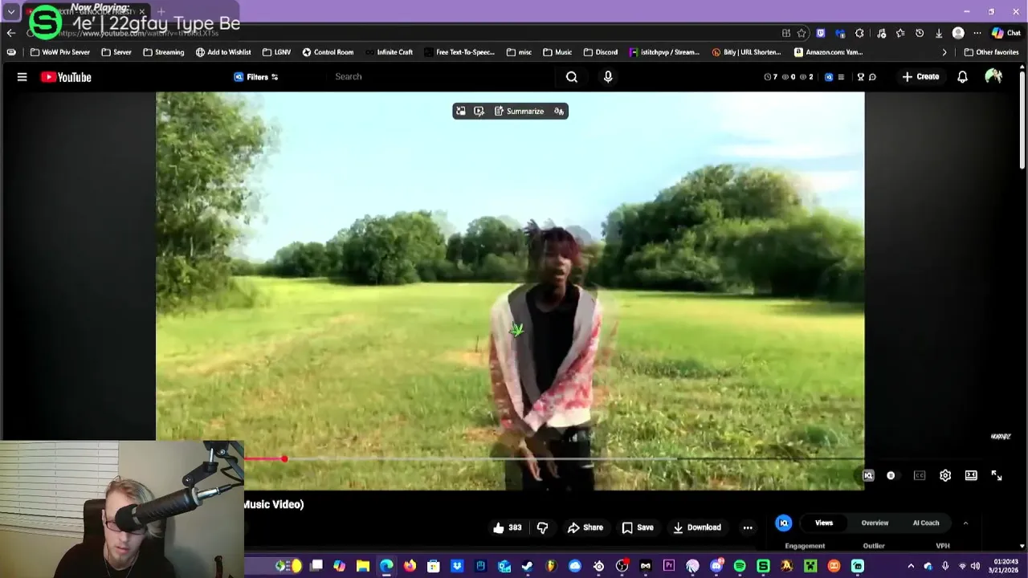
Task: Open the LGNV bookmarks folder
Action: (276, 52)
